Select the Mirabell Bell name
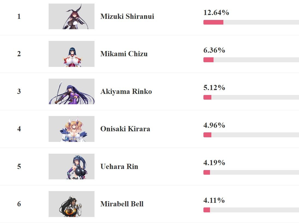The width and height of the screenshot is (299, 223). click(x=122, y=204)
